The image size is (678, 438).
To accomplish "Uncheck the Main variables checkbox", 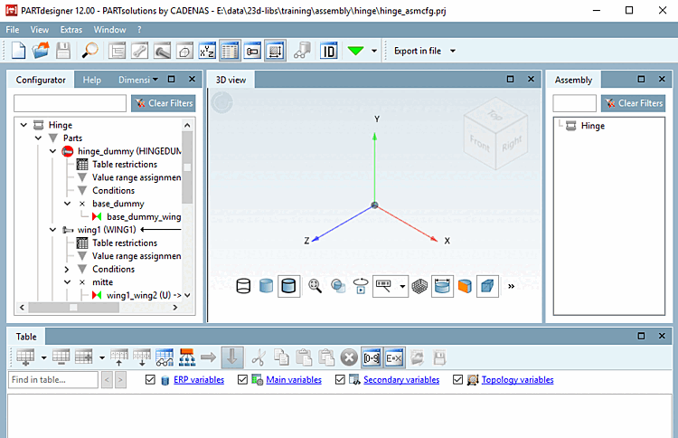I will pyautogui.click(x=242, y=379).
